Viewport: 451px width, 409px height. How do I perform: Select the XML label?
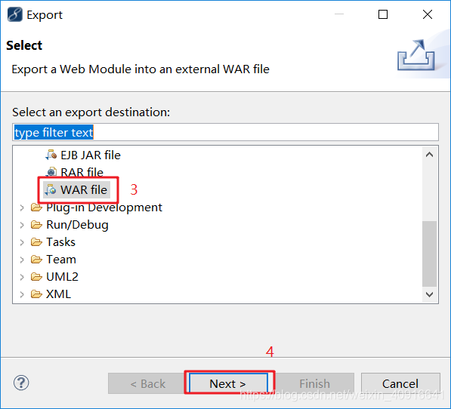(58, 294)
